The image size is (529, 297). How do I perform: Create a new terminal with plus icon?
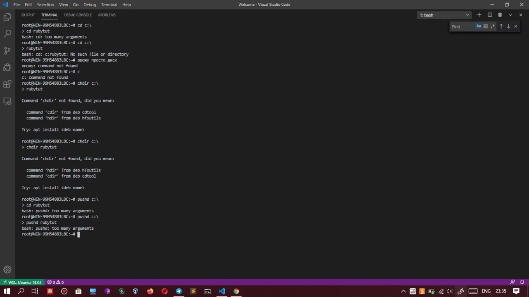(479, 15)
